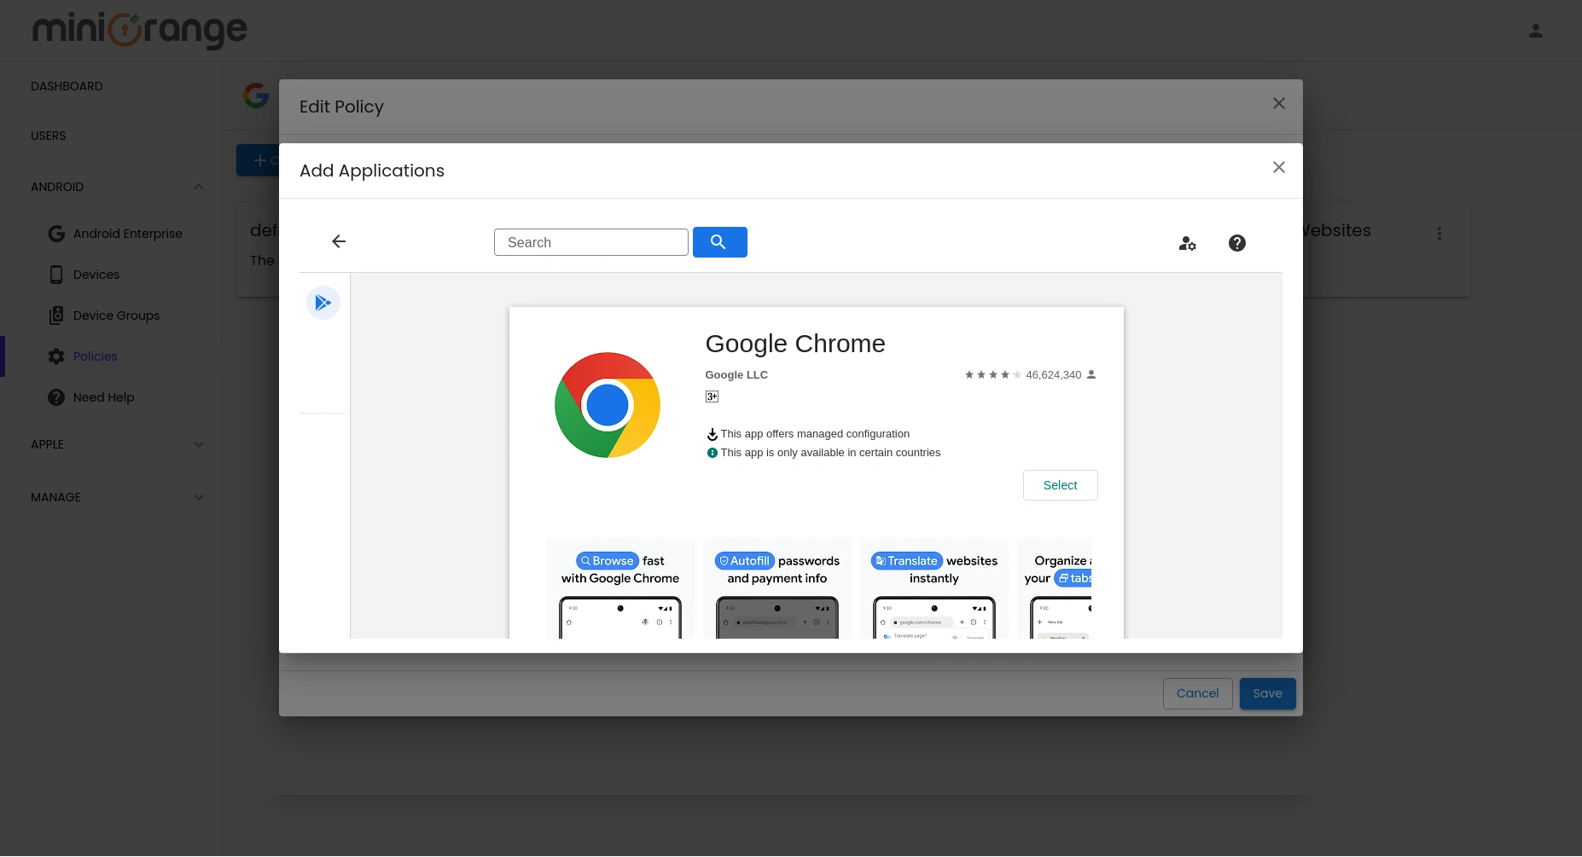
Task: Go to the USERS section
Action: point(48,135)
